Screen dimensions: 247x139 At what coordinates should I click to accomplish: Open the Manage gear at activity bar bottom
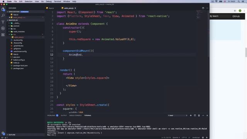pos(3,133)
